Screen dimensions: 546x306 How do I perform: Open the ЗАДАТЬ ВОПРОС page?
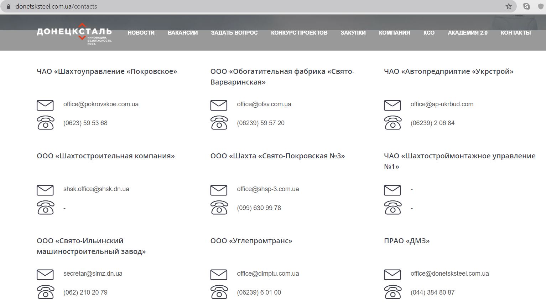[234, 33]
